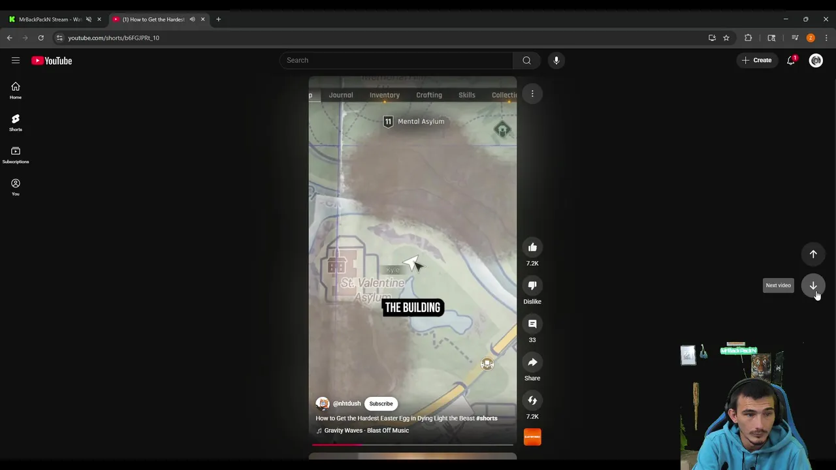
Task: Open the browser extensions puzzle icon
Action: tap(748, 38)
